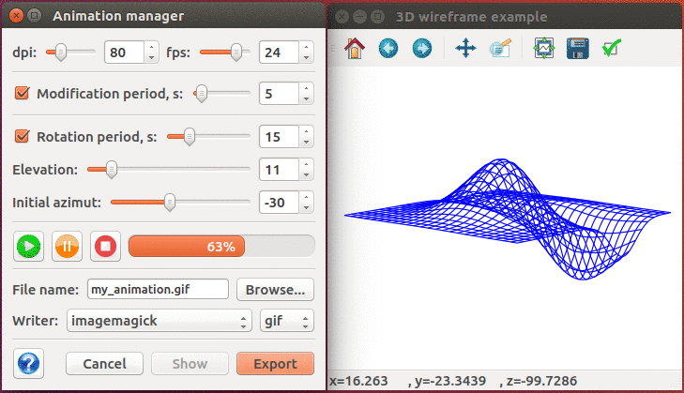Image resolution: width=684 pixels, height=393 pixels.
Task: Open the gif format dropdown
Action: (x=286, y=321)
